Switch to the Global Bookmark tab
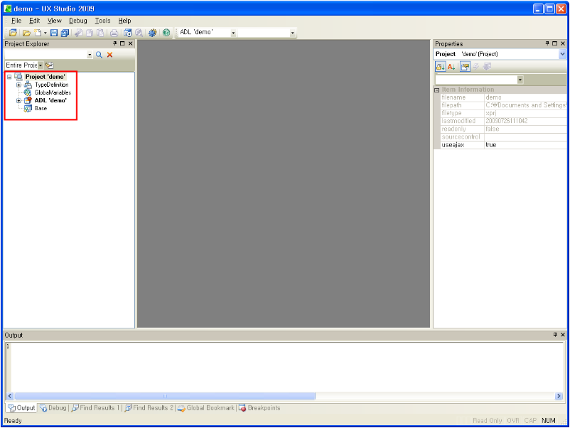 [x=206, y=408]
